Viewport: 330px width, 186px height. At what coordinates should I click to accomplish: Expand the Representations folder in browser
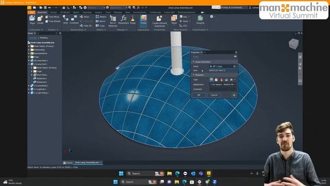pyautogui.click(x=29, y=53)
